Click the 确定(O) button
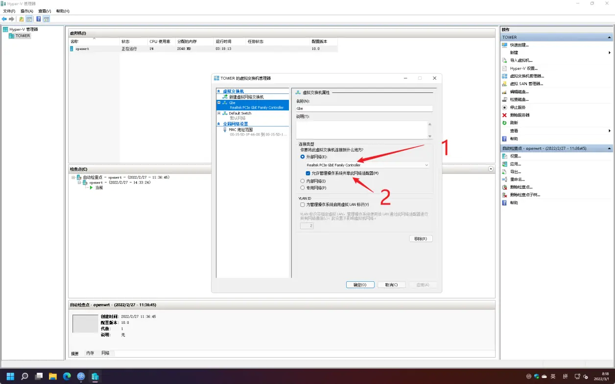This screenshot has width=615, height=384. pos(360,285)
